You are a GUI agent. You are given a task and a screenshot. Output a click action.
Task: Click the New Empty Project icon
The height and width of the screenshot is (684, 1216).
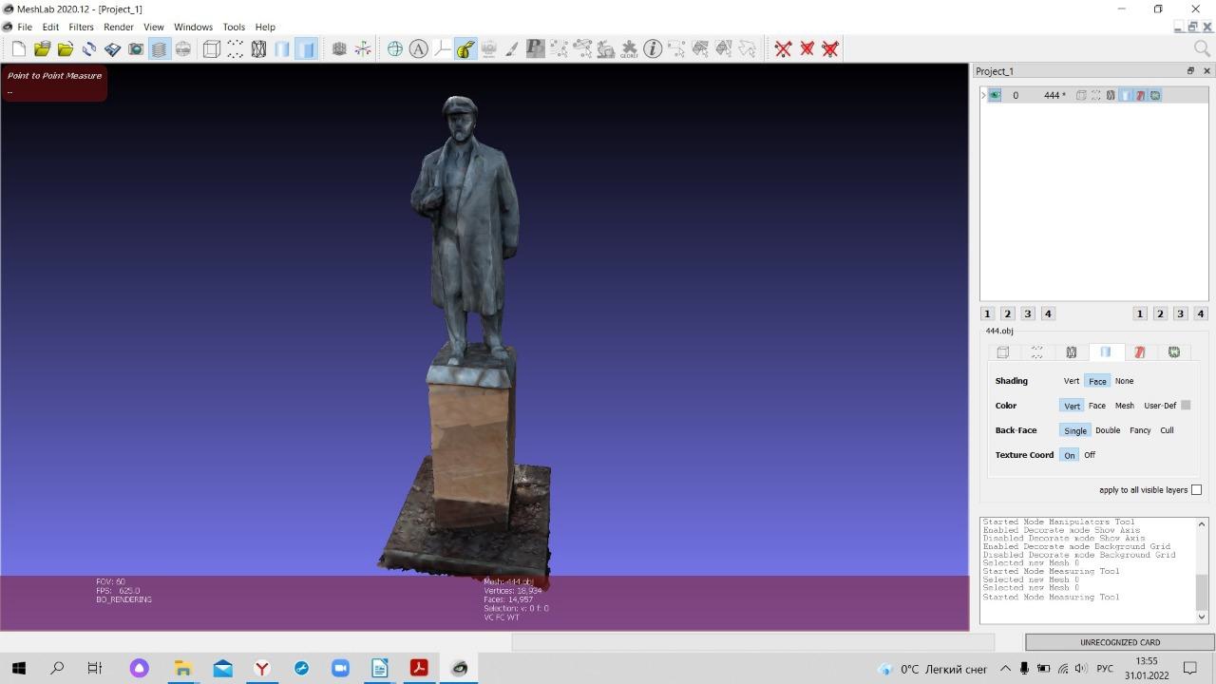coord(18,48)
